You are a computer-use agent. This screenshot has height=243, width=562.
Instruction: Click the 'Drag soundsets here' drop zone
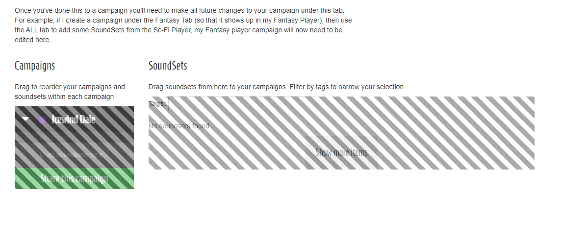(74, 155)
